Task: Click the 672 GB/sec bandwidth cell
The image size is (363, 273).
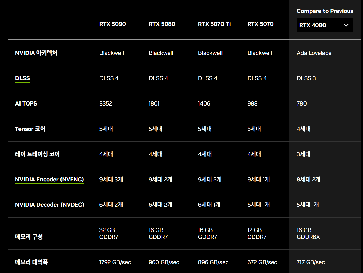Action: [262, 262]
